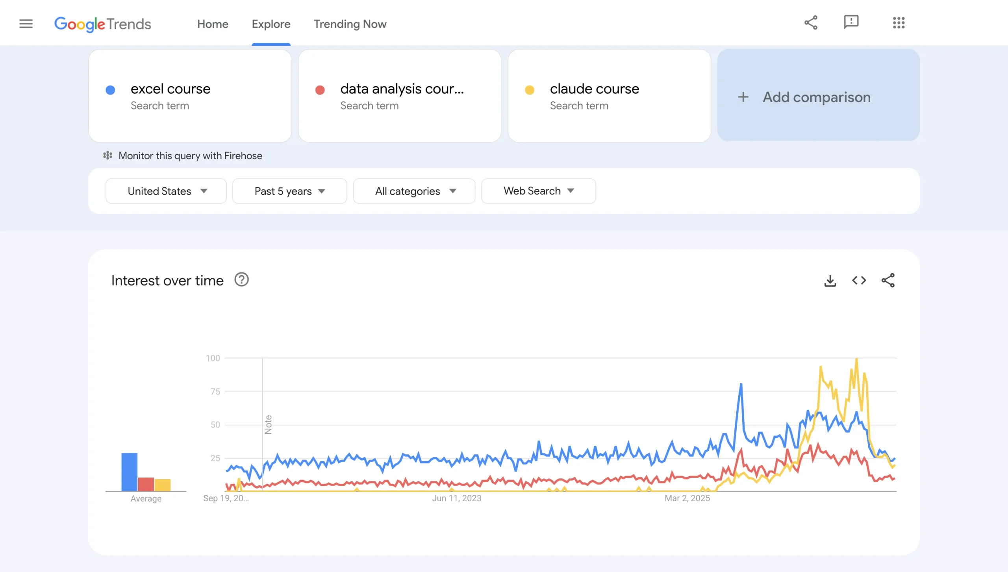
Task: Click the Google Trends logo
Action: pyautogui.click(x=102, y=24)
